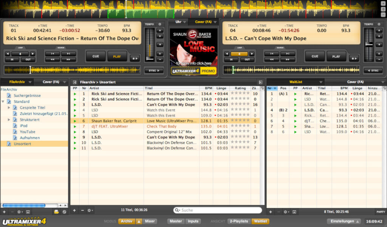Image resolution: width=387 pixels, height=227 pixels.
Task: Expand the Strukturiert tree folder
Action: coord(9,120)
